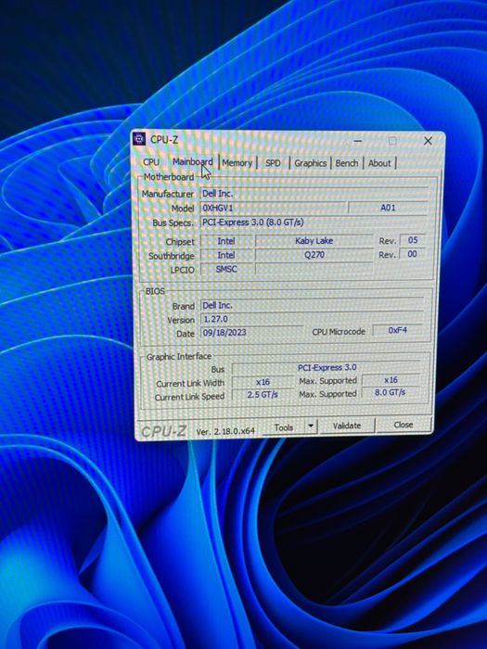Viewport: 487px width, 649px height.
Task: Click Max. Supported speed 8.0 GT/s
Action: pyautogui.click(x=391, y=392)
